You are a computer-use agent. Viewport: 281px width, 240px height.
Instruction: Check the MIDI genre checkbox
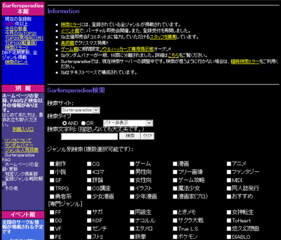pos(229,180)
